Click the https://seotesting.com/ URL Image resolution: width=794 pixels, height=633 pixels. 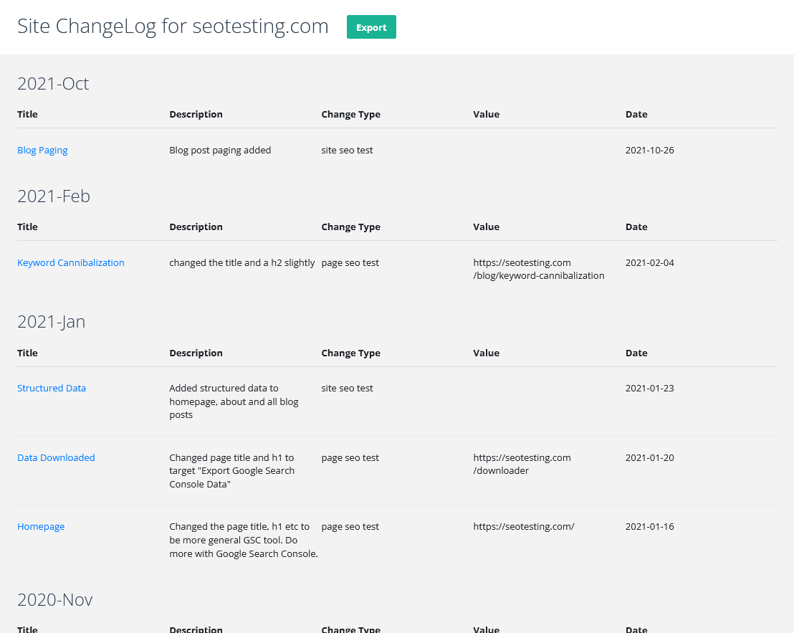(x=524, y=526)
